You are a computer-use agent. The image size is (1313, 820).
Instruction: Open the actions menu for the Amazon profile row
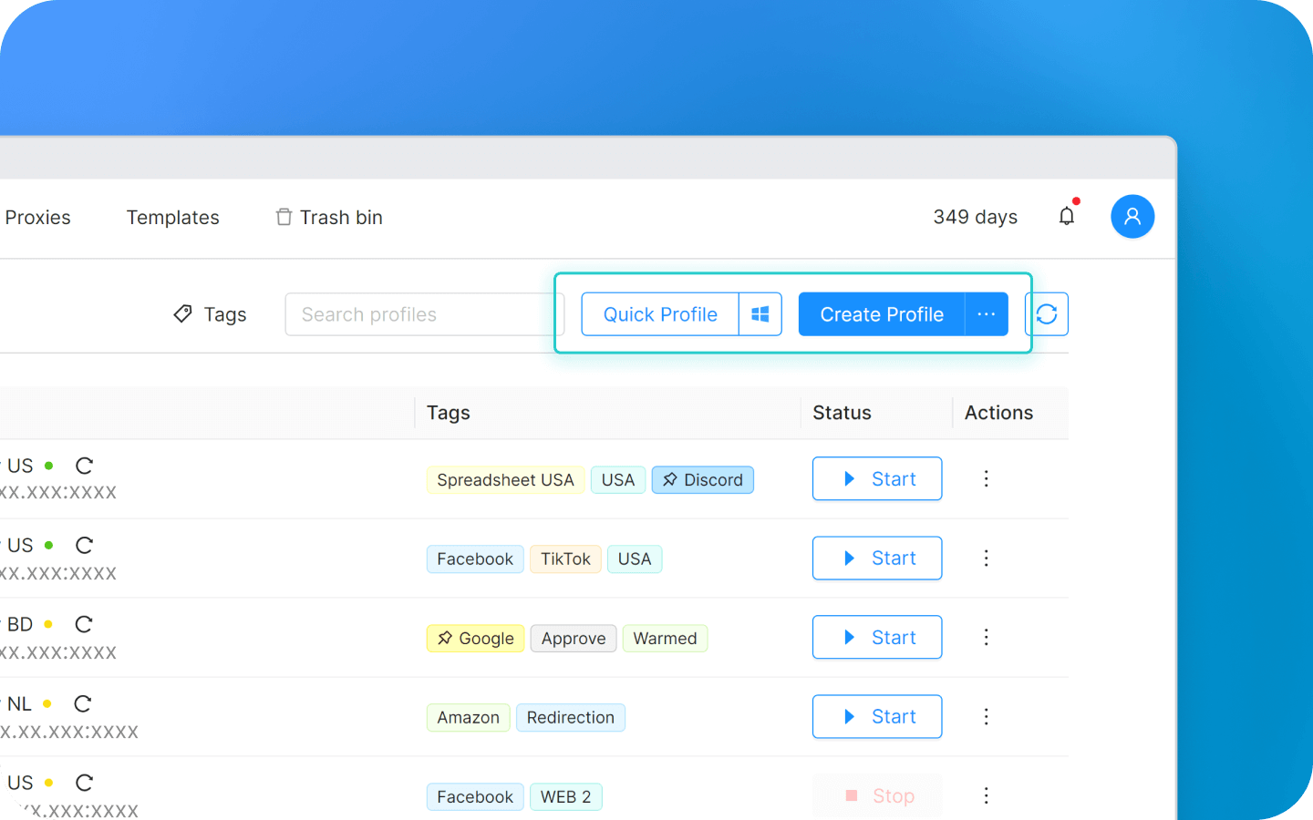986,716
